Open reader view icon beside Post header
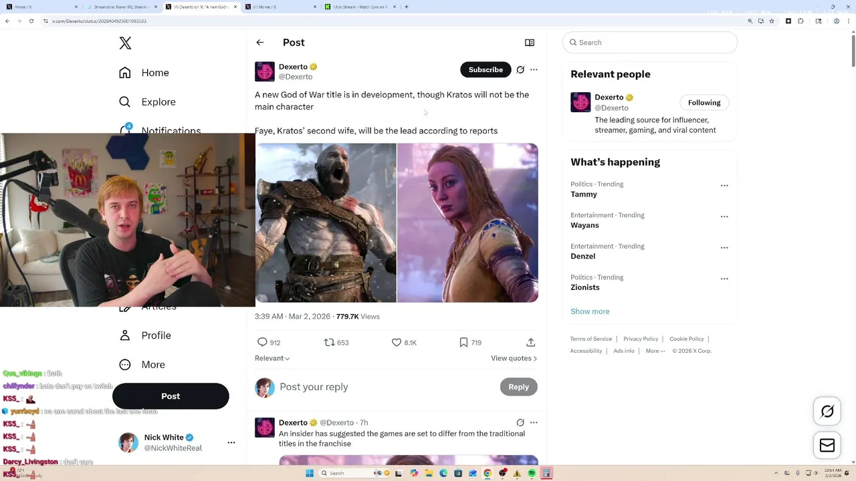856x481 pixels. coord(530,43)
